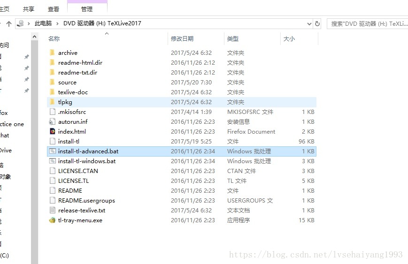Screen dimensions: 408x264
Task: Click the README file icon
Action: (52, 191)
